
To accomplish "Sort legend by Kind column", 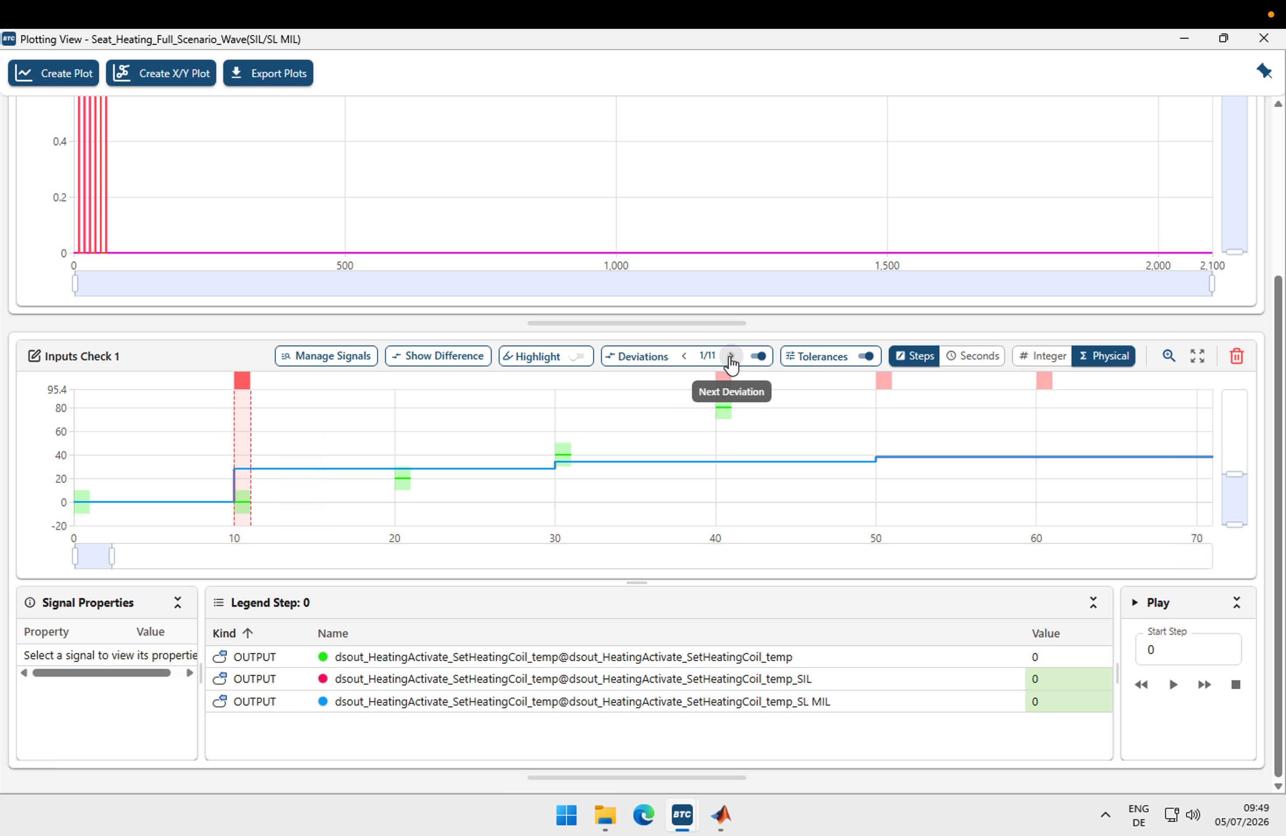I will click(233, 634).
